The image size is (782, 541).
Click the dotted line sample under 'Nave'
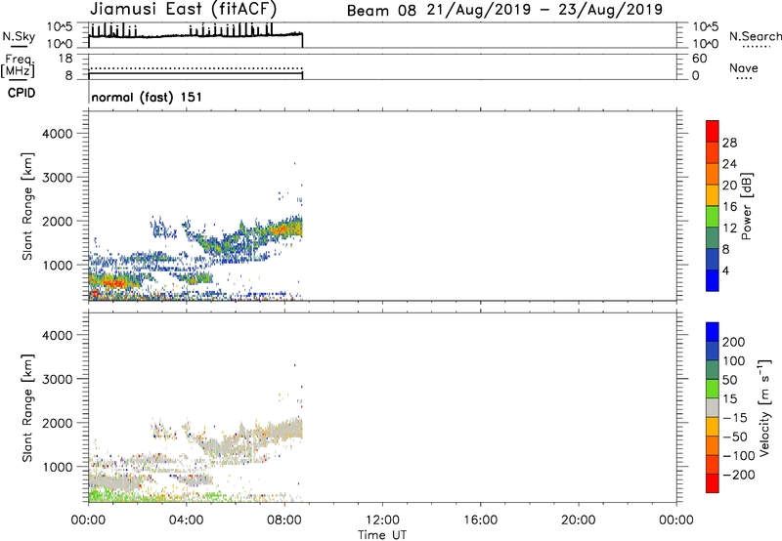[x=744, y=78]
